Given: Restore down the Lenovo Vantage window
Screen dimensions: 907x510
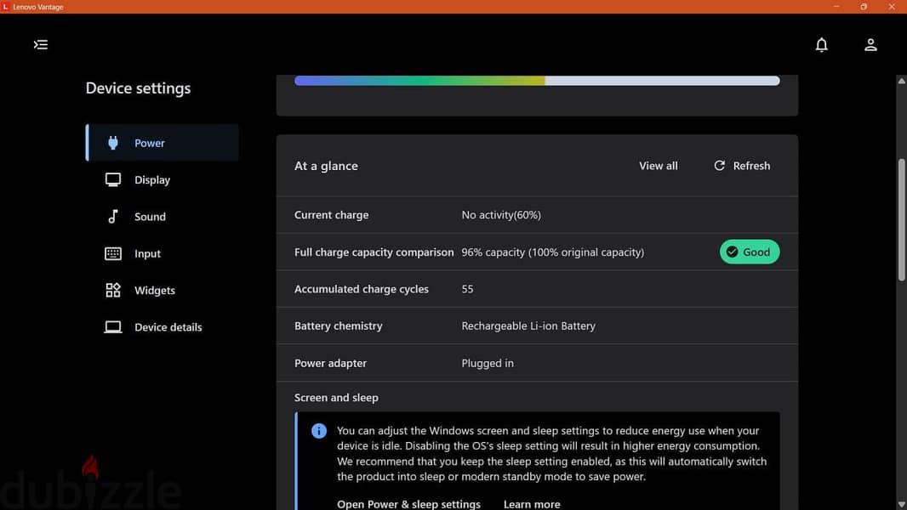Looking at the screenshot, I should pyautogui.click(x=864, y=6).
